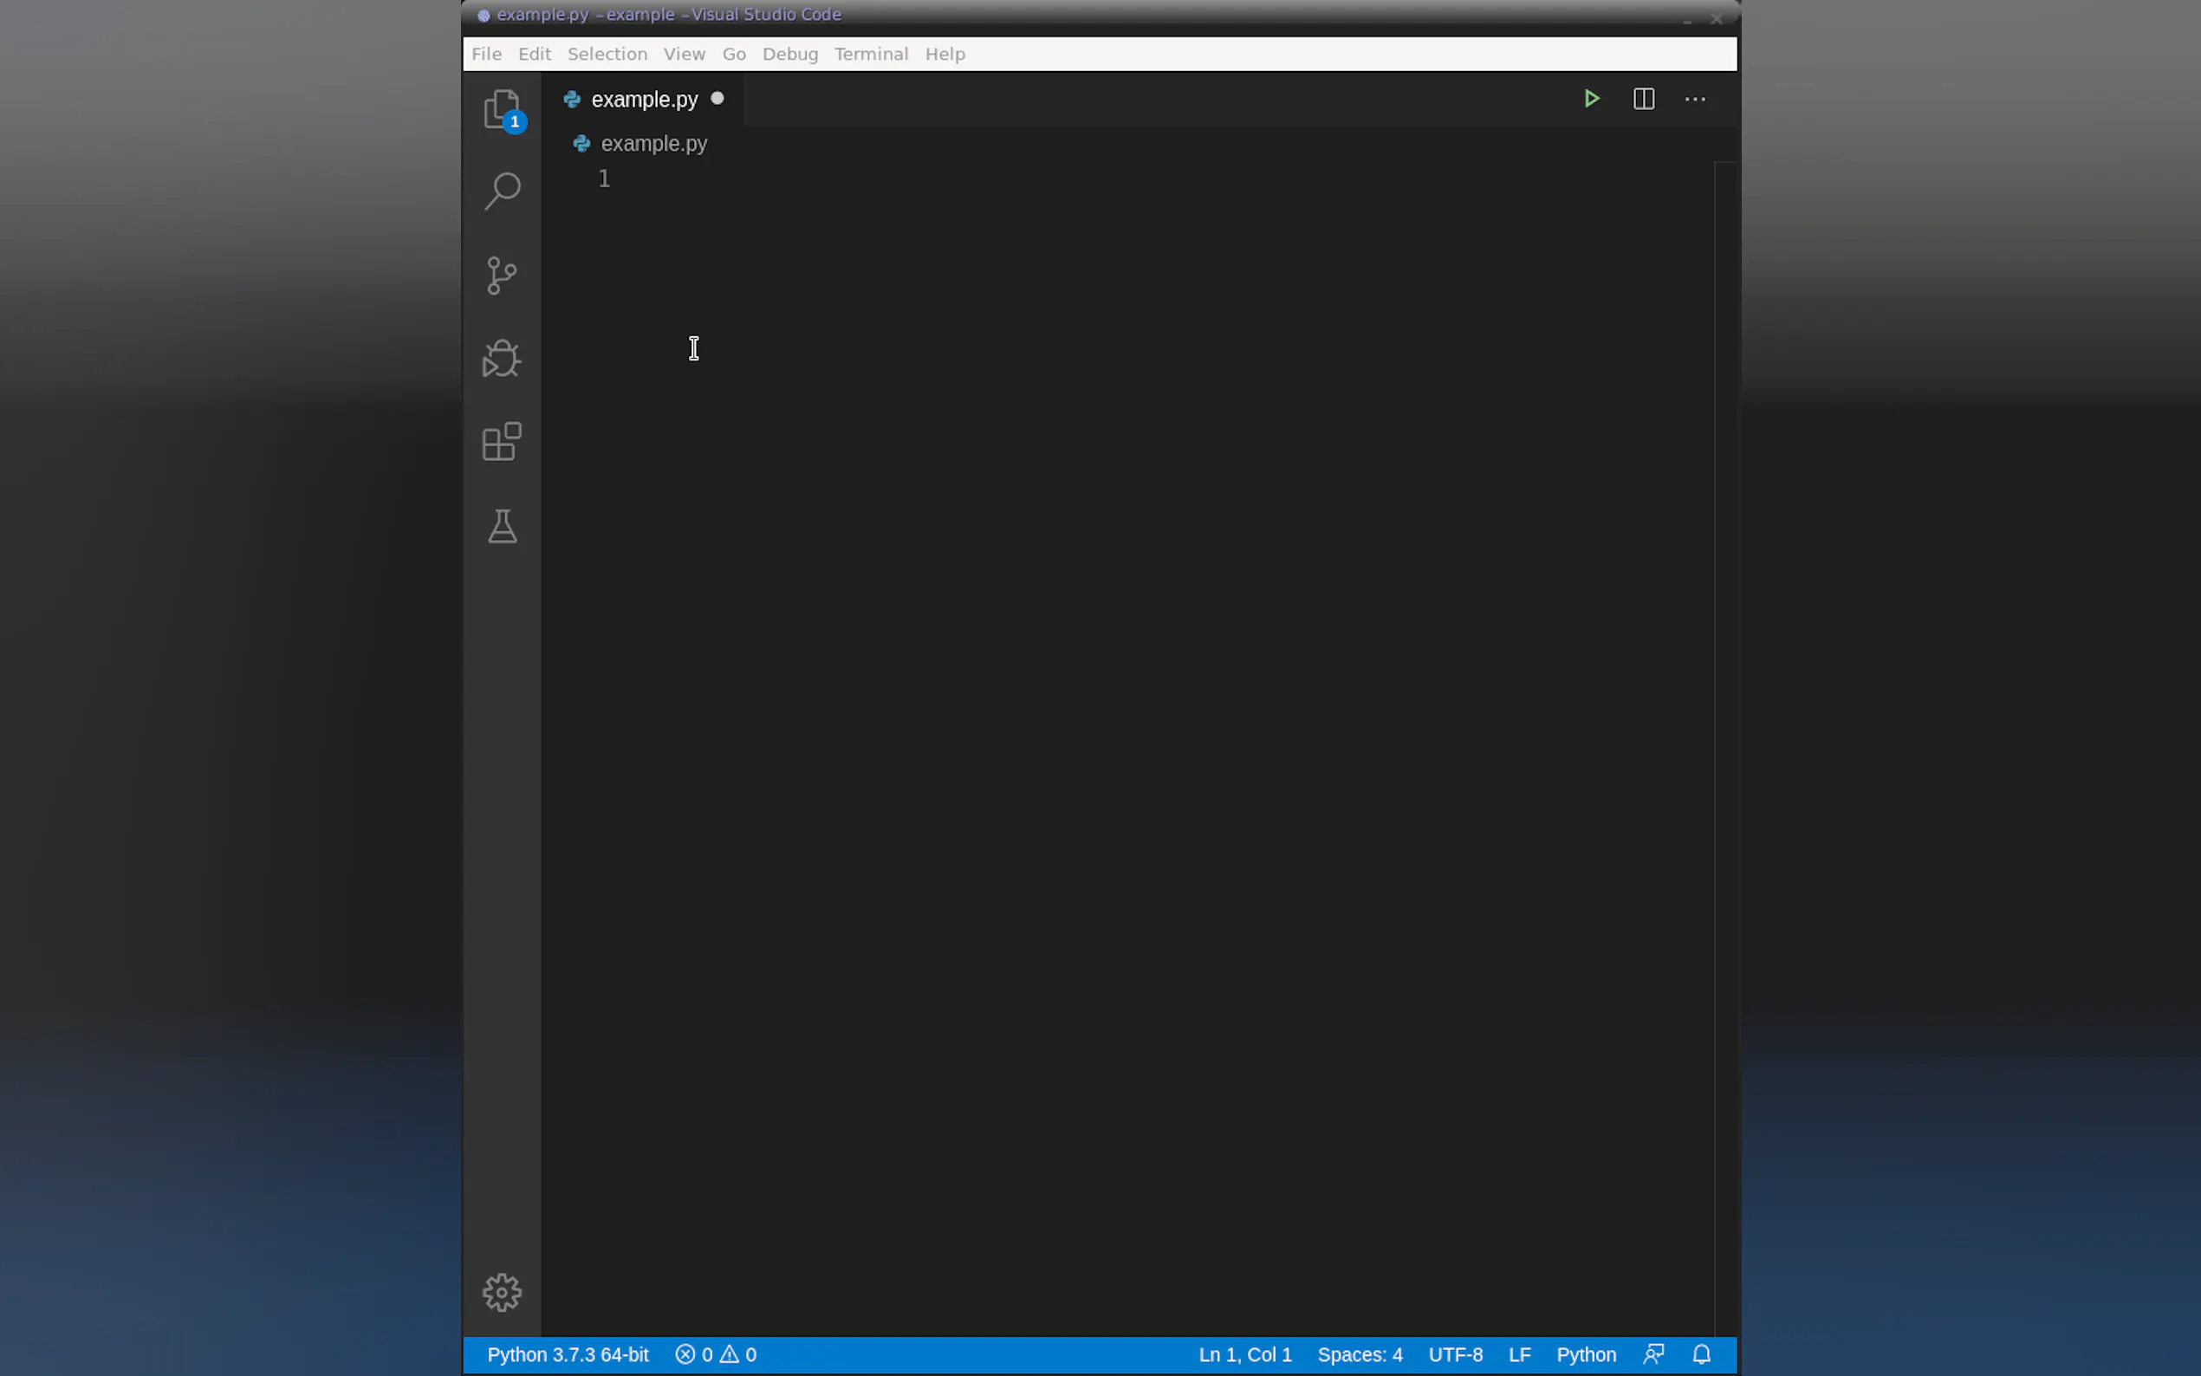Select Python 3.7.3 64-bit interpreter

coord(568,1354)
